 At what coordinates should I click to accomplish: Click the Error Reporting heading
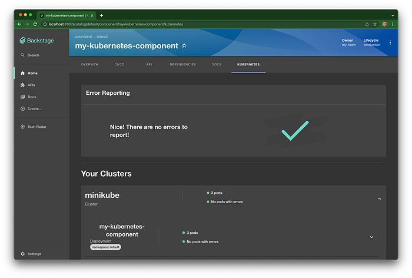coord(108,93)
